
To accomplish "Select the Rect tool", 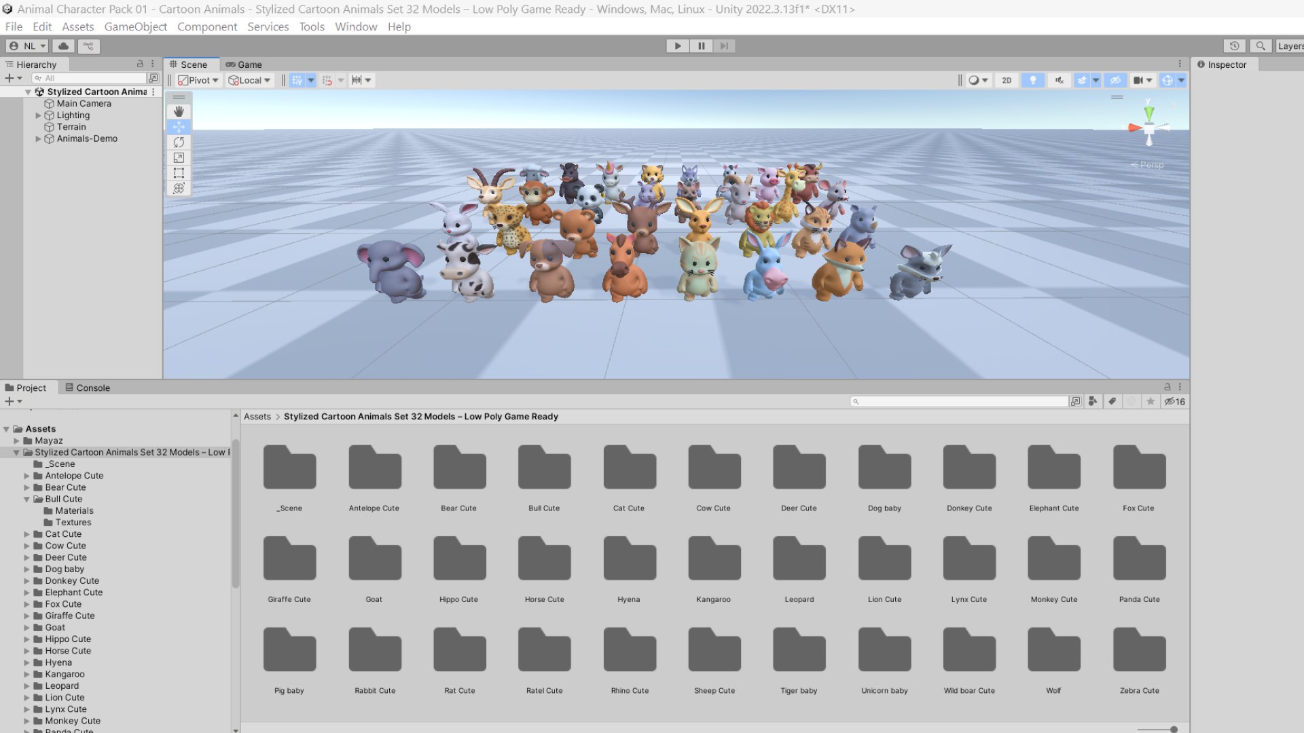I will [x=179, y=173].
